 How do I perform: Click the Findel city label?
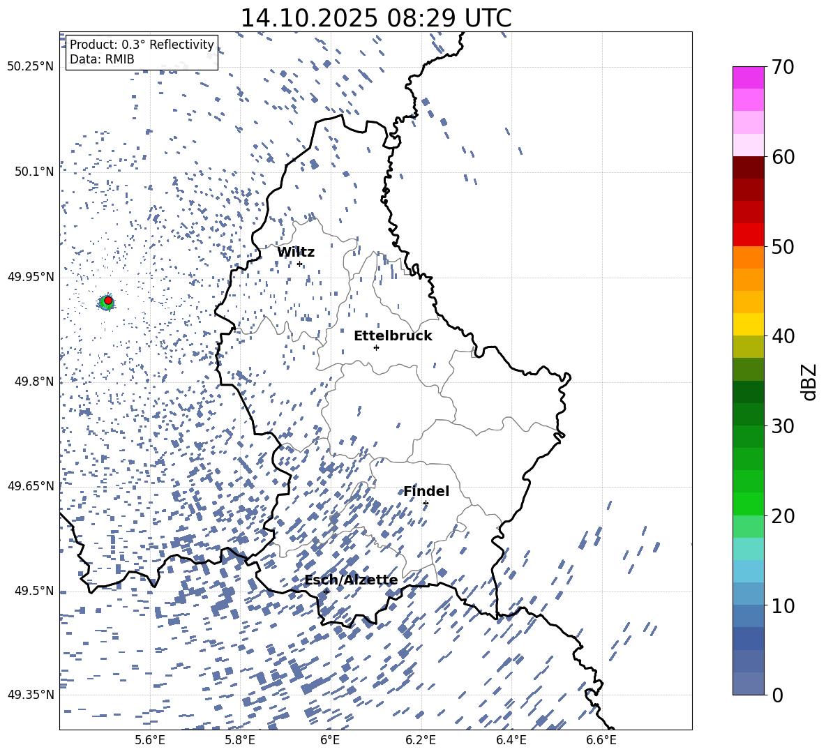(x=426, y=491)
